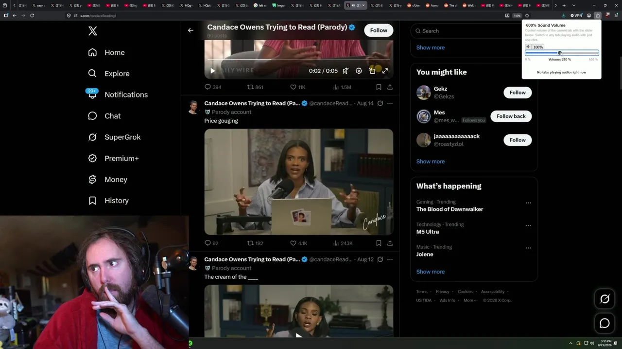Open The Blood of Dawnwalker trend

(450, 209)
